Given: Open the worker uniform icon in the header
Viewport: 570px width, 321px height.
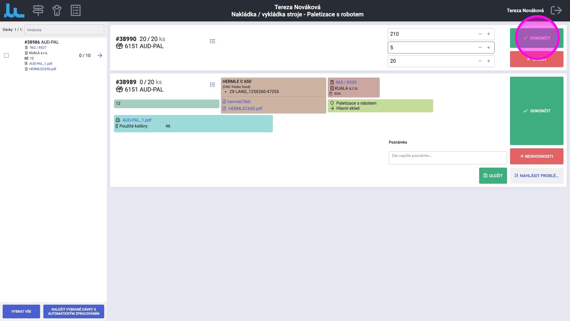Looking at the screenshot, I should (57, 10).
